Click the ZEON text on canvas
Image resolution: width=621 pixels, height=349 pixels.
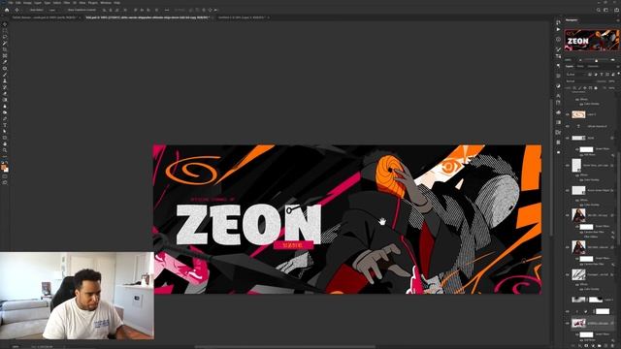click(248, 225)
